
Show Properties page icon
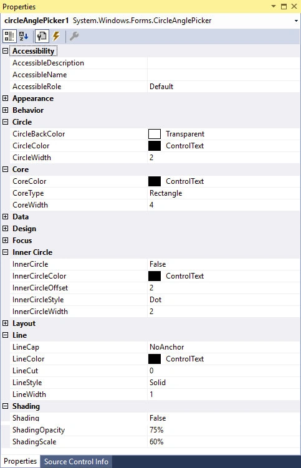(42, 36)
